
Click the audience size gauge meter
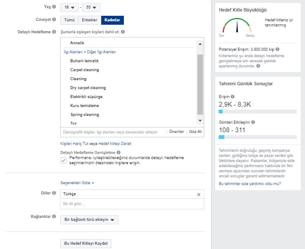point(237,25)
